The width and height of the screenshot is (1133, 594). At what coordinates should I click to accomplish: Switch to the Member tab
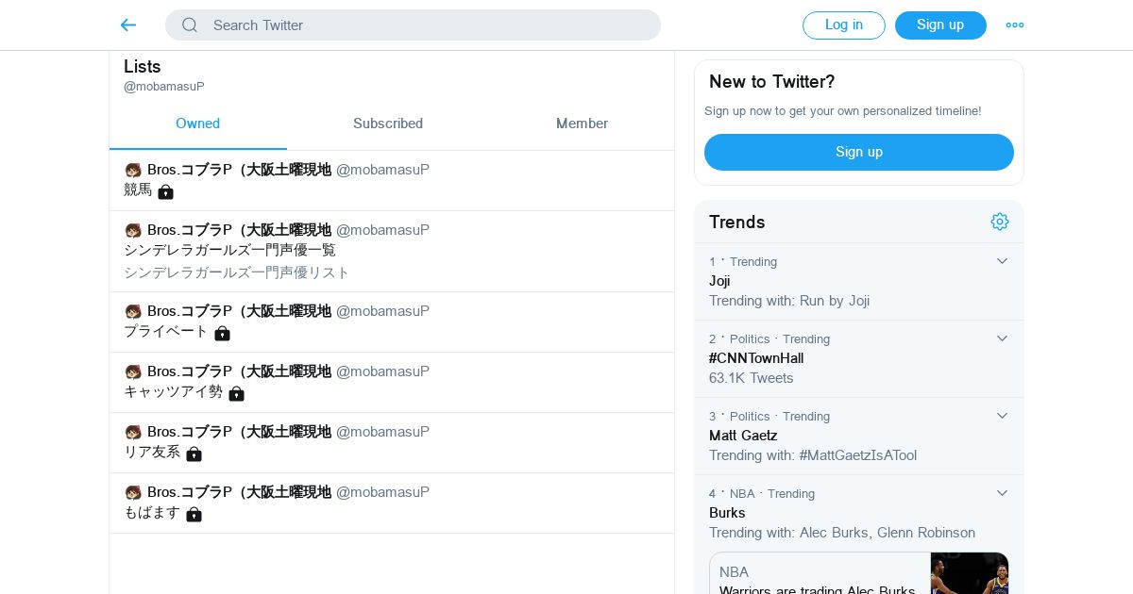[x=582, y=124]
